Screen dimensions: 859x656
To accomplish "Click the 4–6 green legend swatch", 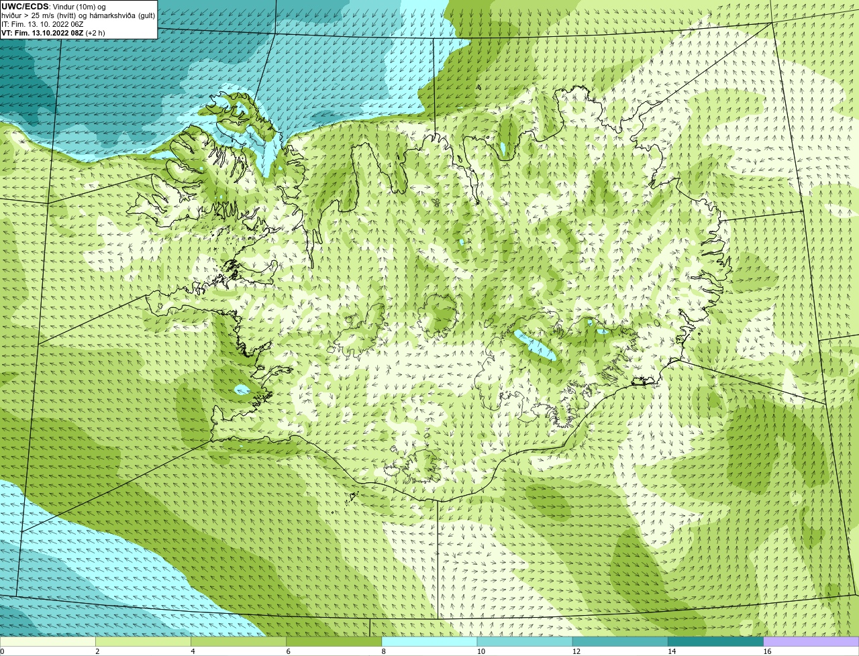I will (239, 641).
